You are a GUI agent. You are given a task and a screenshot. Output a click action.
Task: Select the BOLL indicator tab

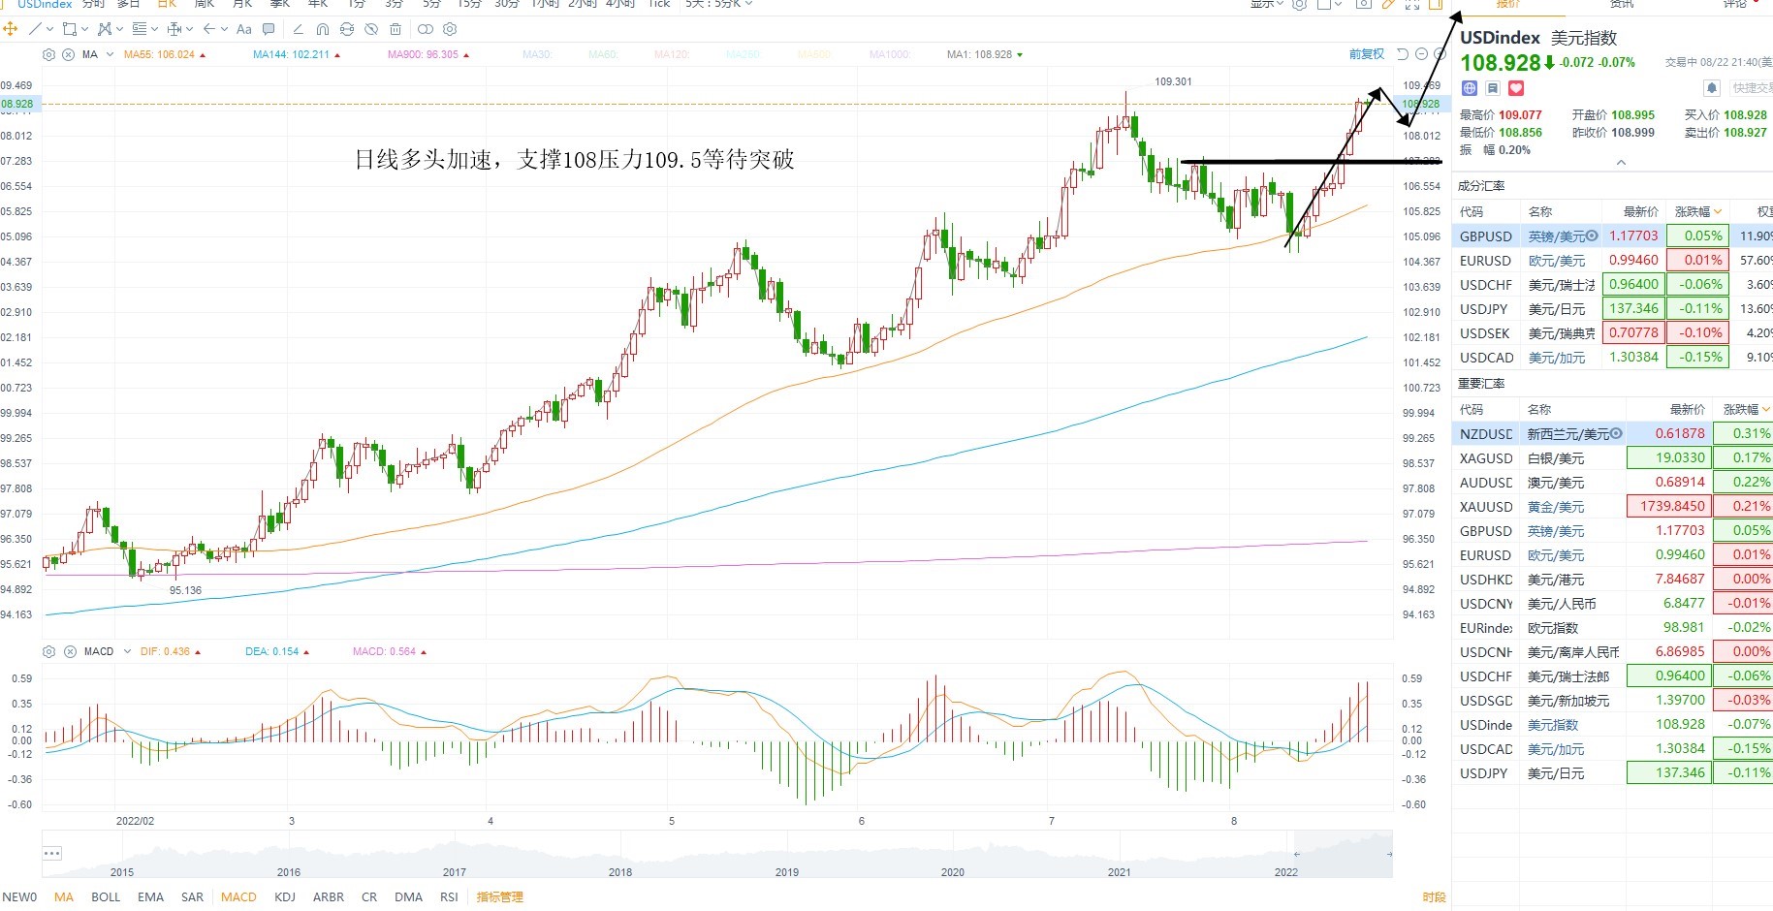(x=106, y=896)
